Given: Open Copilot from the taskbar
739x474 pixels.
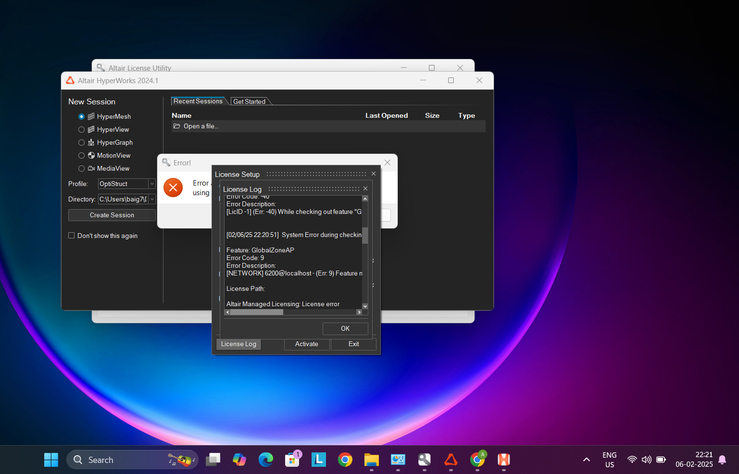Looking at the screenshot, I should pos(239,460).
